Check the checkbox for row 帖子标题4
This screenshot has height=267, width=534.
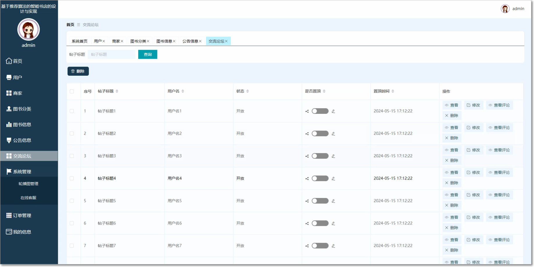72,178
